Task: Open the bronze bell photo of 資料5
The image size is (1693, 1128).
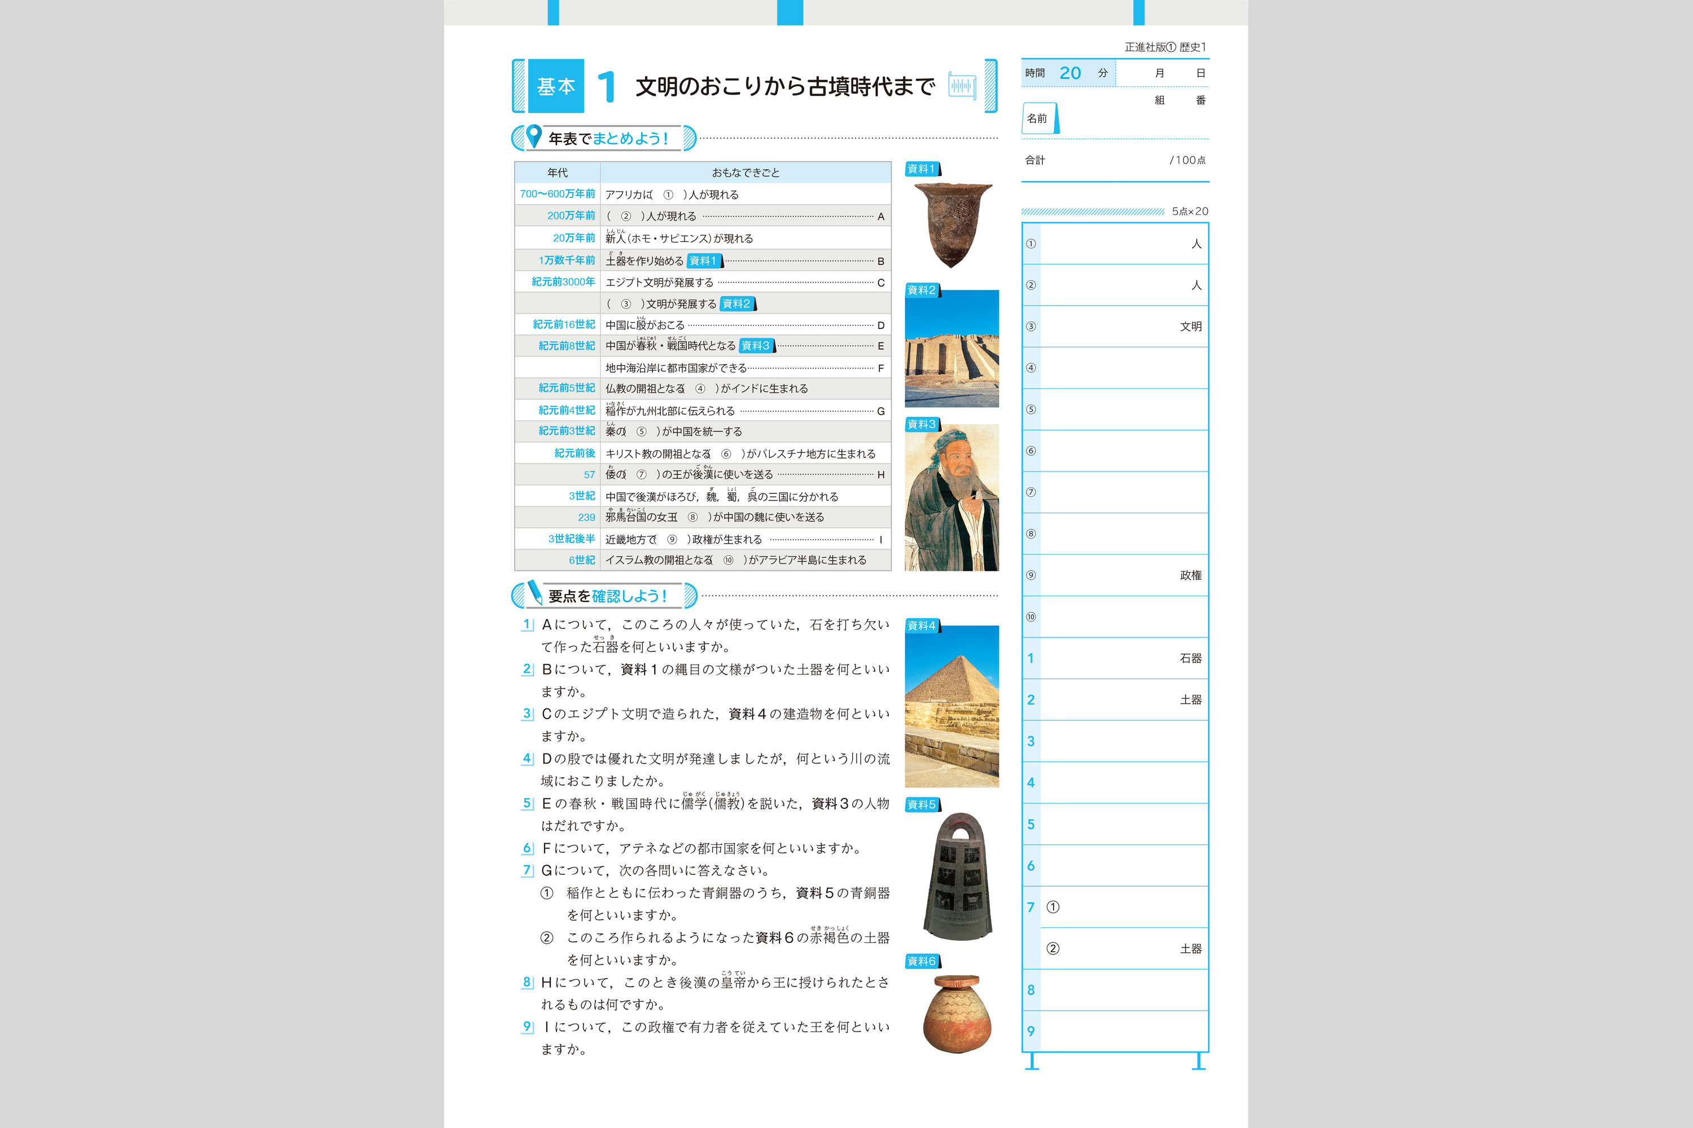Action: (957, 876)
